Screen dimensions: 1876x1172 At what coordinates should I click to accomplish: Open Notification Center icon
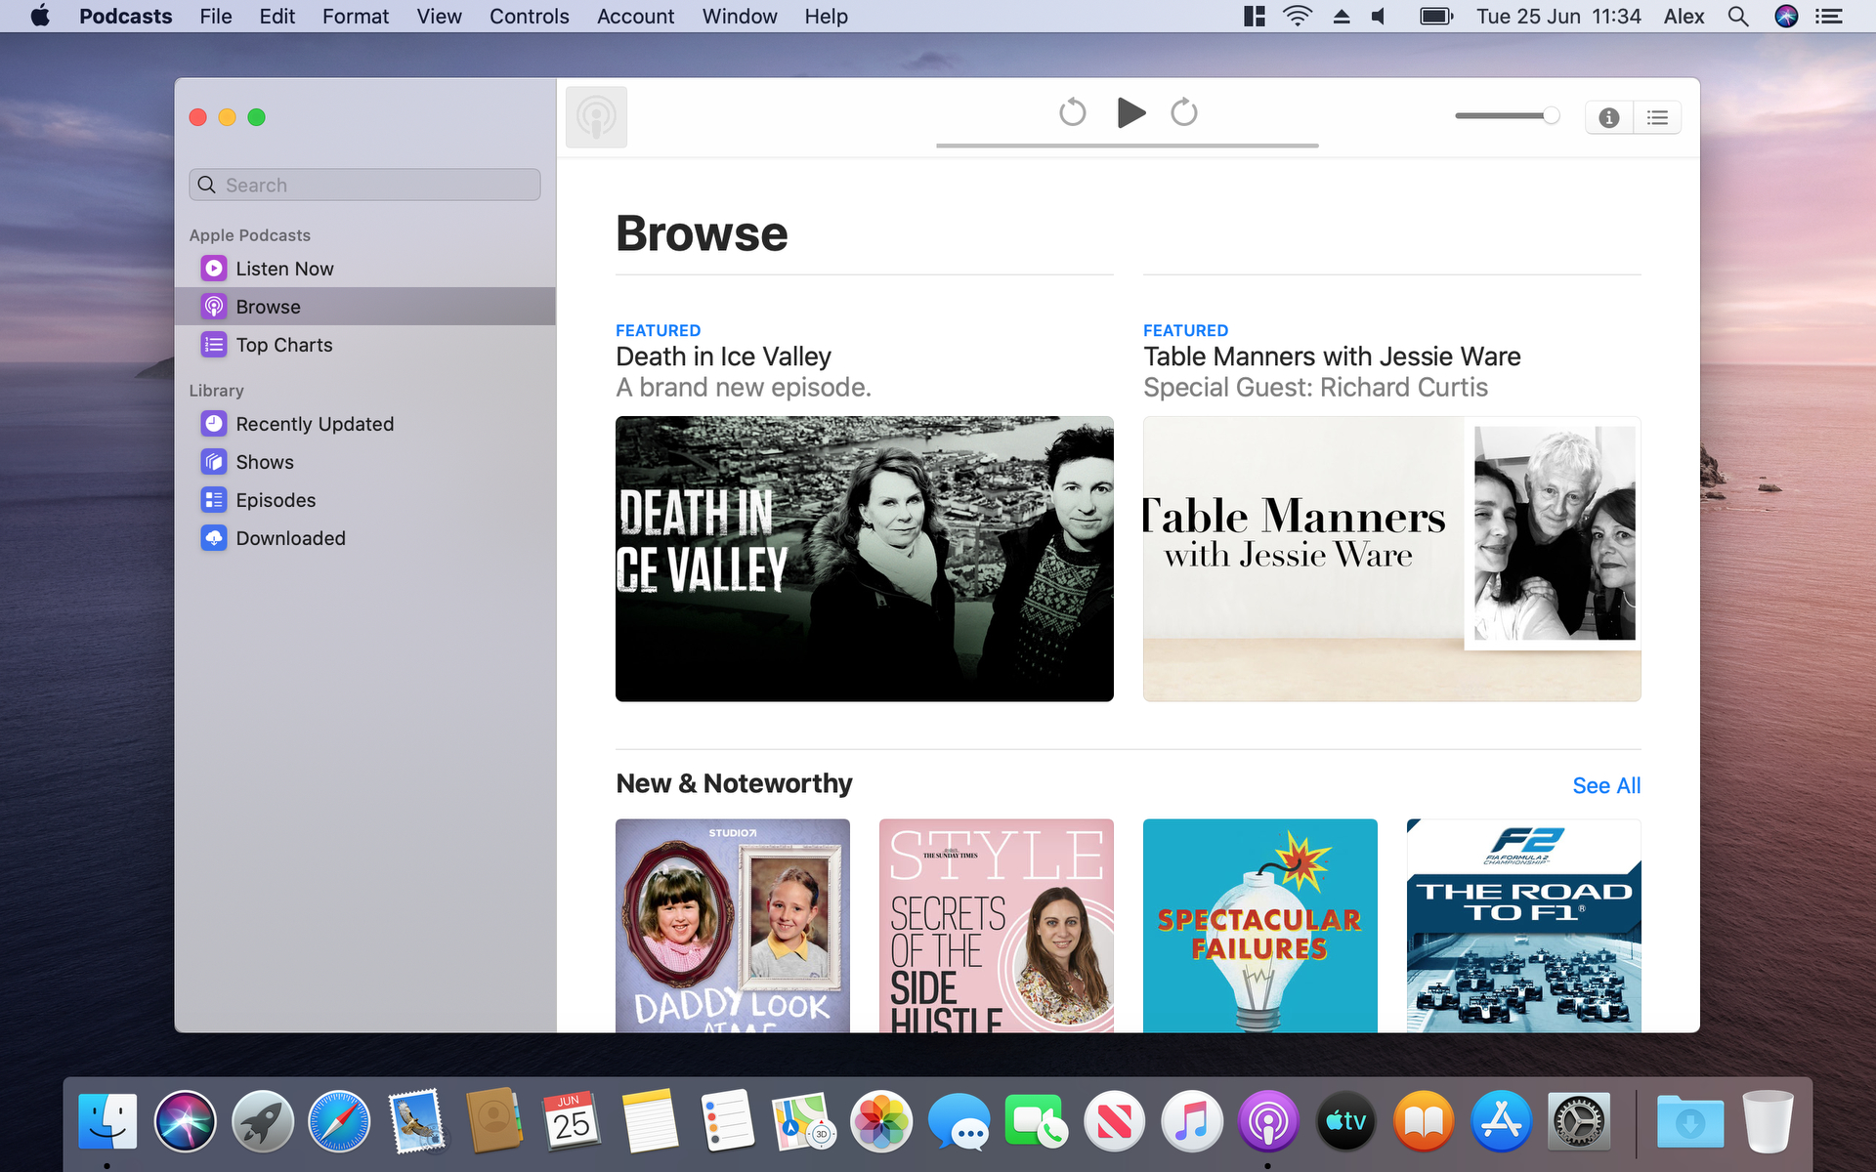coord(1829,17)
